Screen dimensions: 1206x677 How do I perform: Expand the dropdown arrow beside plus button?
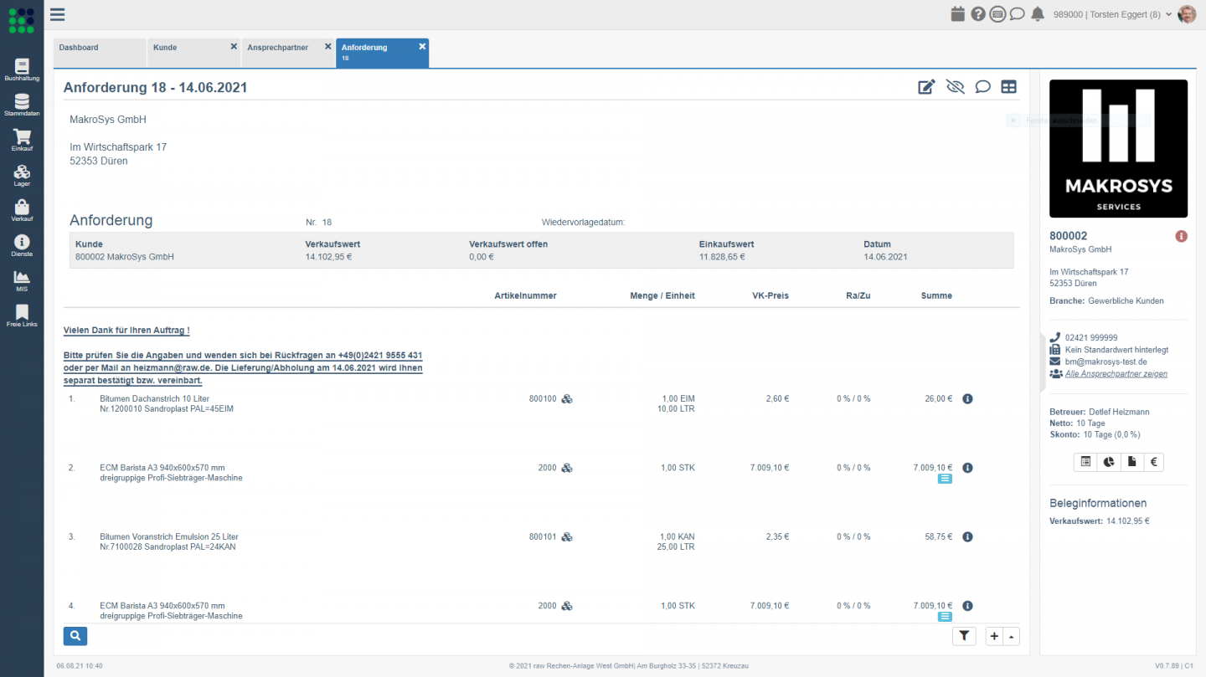pyautogui.click(x=1012, y=636)
